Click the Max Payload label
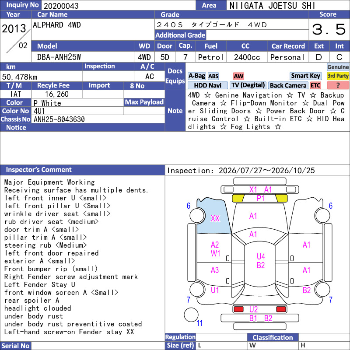The width and height of the screenshot is (350, 350). pyautogui.click(x=144, y=102)
